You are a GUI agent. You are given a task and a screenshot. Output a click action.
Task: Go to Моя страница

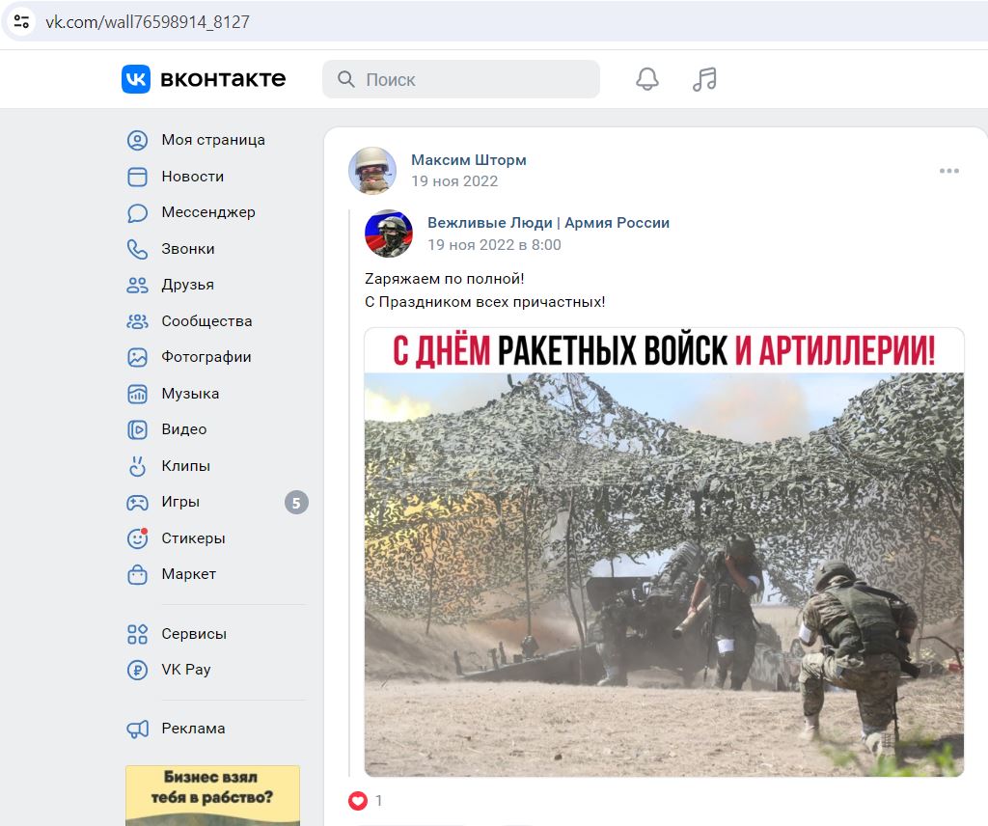pyautogui.click(x=212, y=140)
